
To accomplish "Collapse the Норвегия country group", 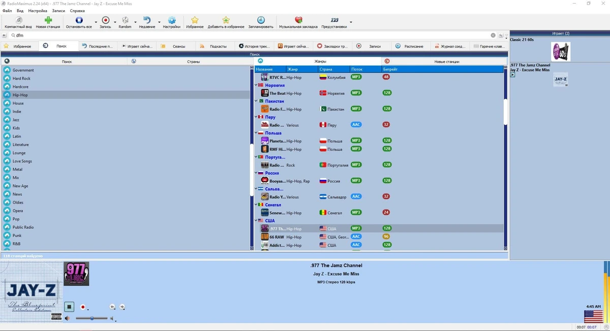I will (256, 85).
